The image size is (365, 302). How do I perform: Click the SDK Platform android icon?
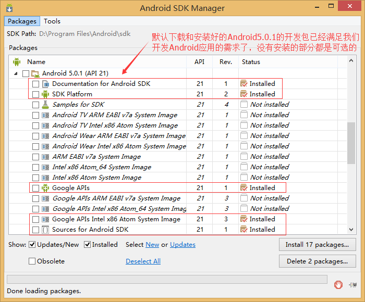45,94
